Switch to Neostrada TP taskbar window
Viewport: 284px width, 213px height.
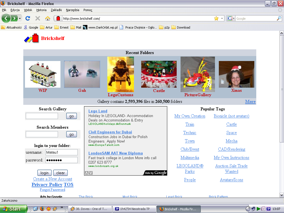(x=134, y=209)
